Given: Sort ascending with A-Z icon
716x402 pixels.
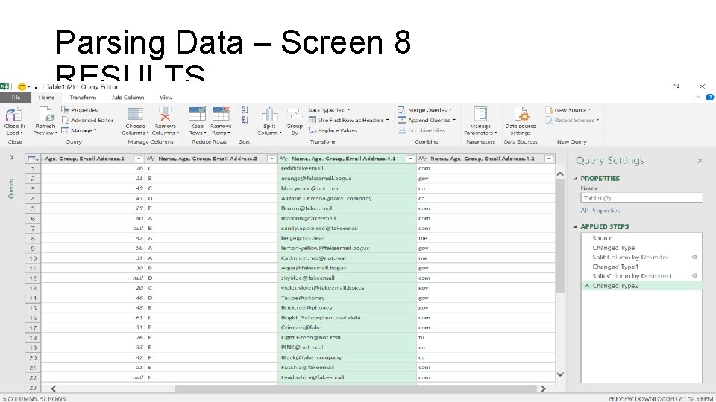Looking at the screenshot, I should (x=245, y=110).
